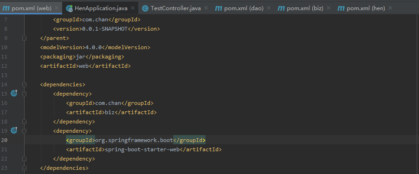Click the gutter dependency icon on line 15
Screen dimensions: 419x174
tap(14, 93)
